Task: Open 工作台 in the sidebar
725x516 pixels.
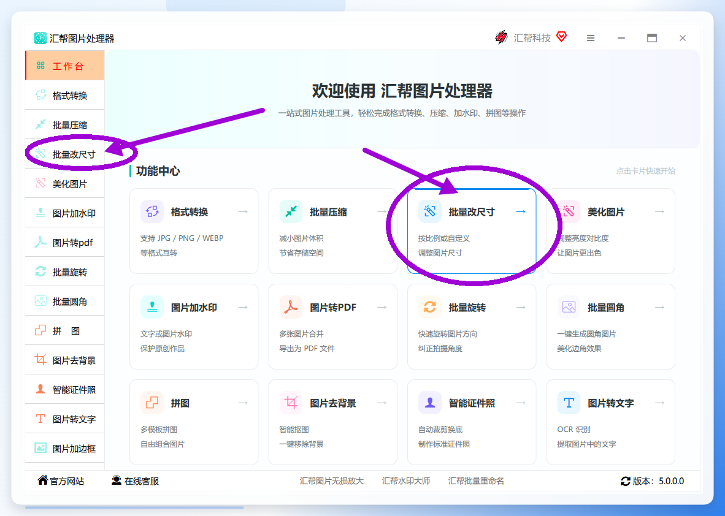Action: click(x=65, y=66)
